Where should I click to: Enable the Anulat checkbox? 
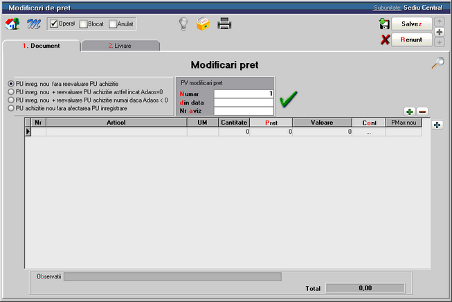coord(113,24)
